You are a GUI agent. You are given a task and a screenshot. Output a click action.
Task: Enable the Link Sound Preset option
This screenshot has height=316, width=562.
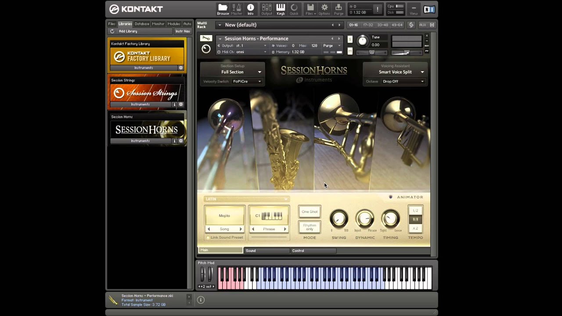(x=208, y=237)
